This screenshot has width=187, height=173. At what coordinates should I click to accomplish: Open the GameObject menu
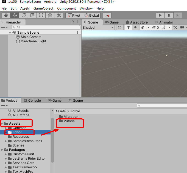pyautogui.click(x=43, y=8)
